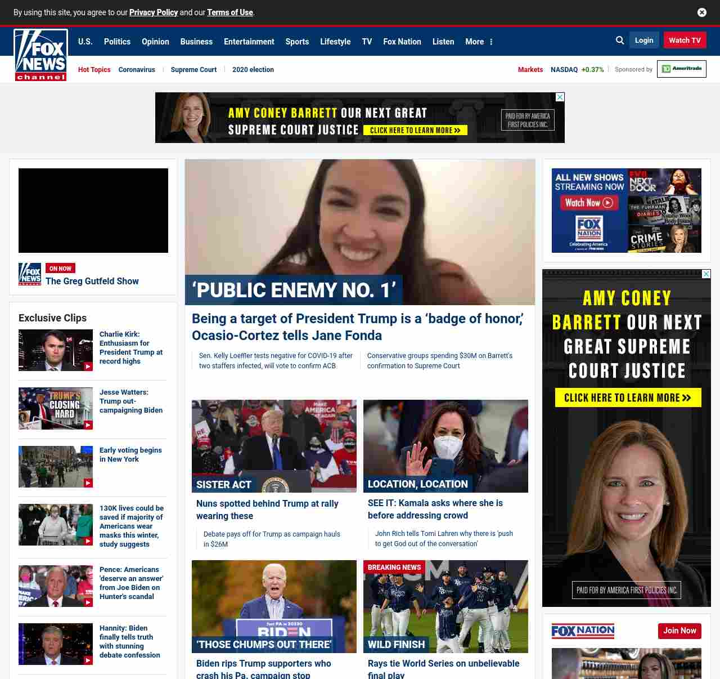
Task: Open the Fox News channel logo
Action: (x=40, y=55)
